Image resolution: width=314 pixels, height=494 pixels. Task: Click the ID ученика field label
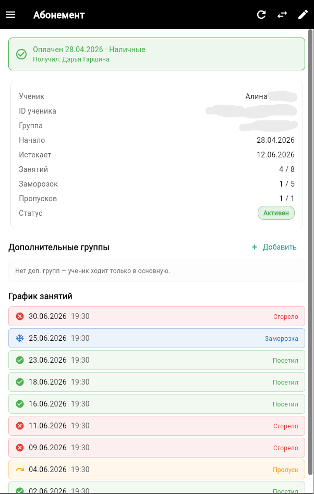click(38, 111)
